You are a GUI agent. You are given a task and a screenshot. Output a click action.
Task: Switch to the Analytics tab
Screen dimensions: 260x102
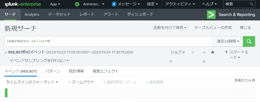[32, 15]
